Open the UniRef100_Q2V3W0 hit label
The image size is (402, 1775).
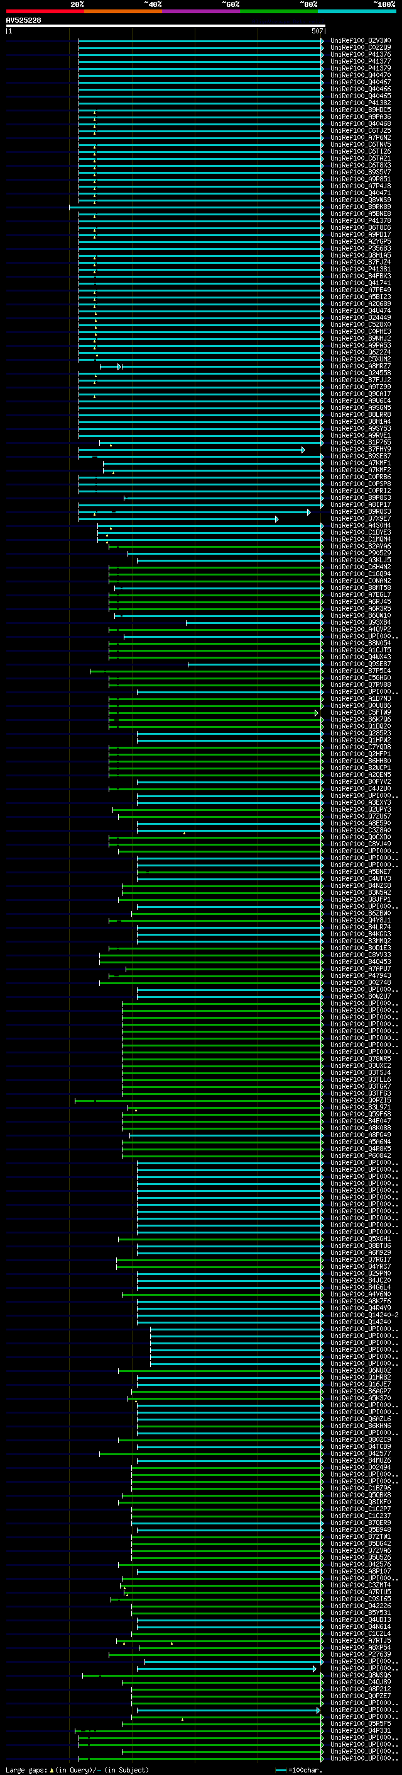[361, 41]
